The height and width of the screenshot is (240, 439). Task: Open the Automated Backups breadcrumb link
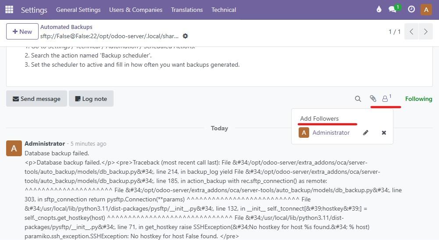66,27
